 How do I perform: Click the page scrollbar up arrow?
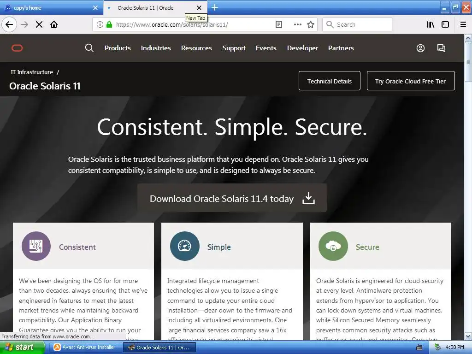468,38
